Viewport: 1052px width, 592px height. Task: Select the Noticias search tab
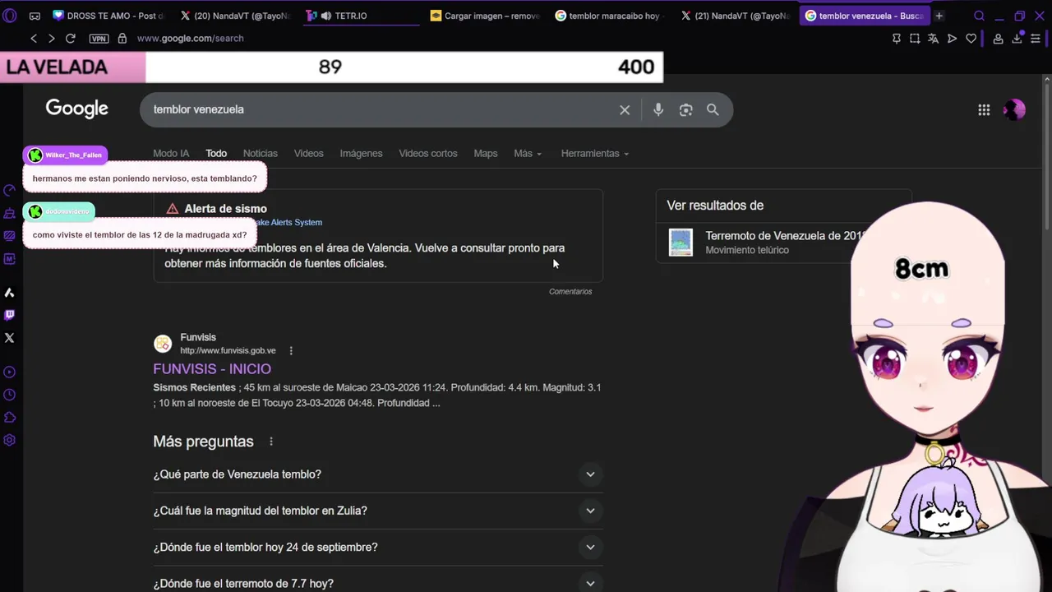tap(261, 154)
